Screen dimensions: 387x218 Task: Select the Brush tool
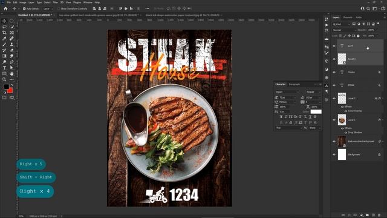click(x=4, y=44)
